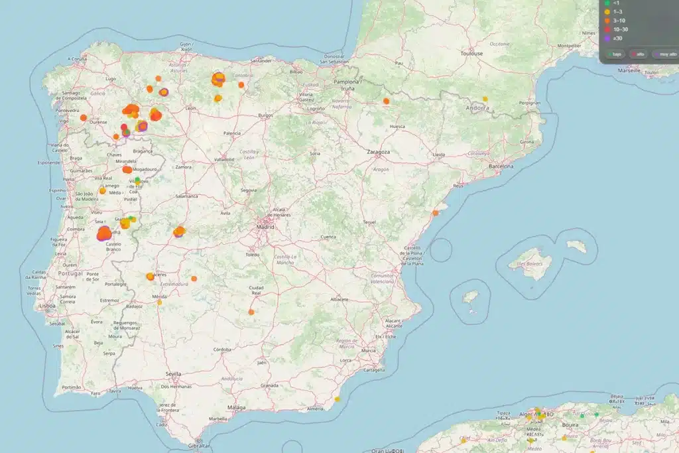Select the orange marker near Huesca
Image resolution: width=679 pixels, height=453 pixels.
(x=385, y=100)
